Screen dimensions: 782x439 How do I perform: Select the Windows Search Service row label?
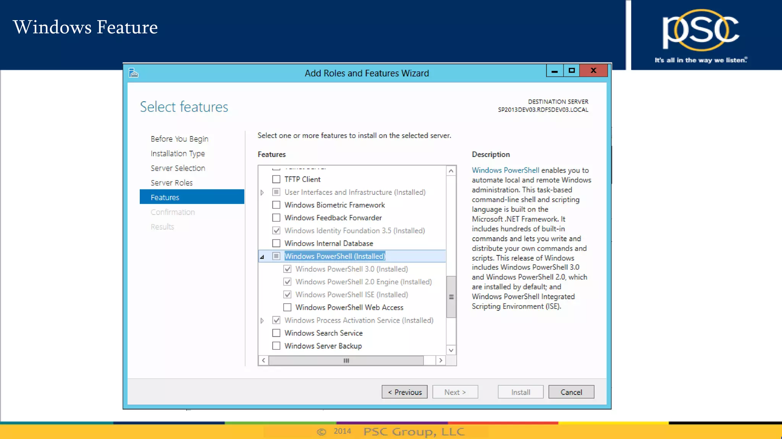pyautogui.click(x=323, y=333)
